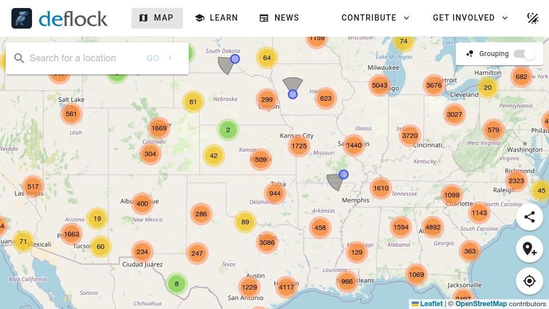Open the yellow cluster labeled 89
The width and height of the screenshot is (549, 309).
point(245,222)
